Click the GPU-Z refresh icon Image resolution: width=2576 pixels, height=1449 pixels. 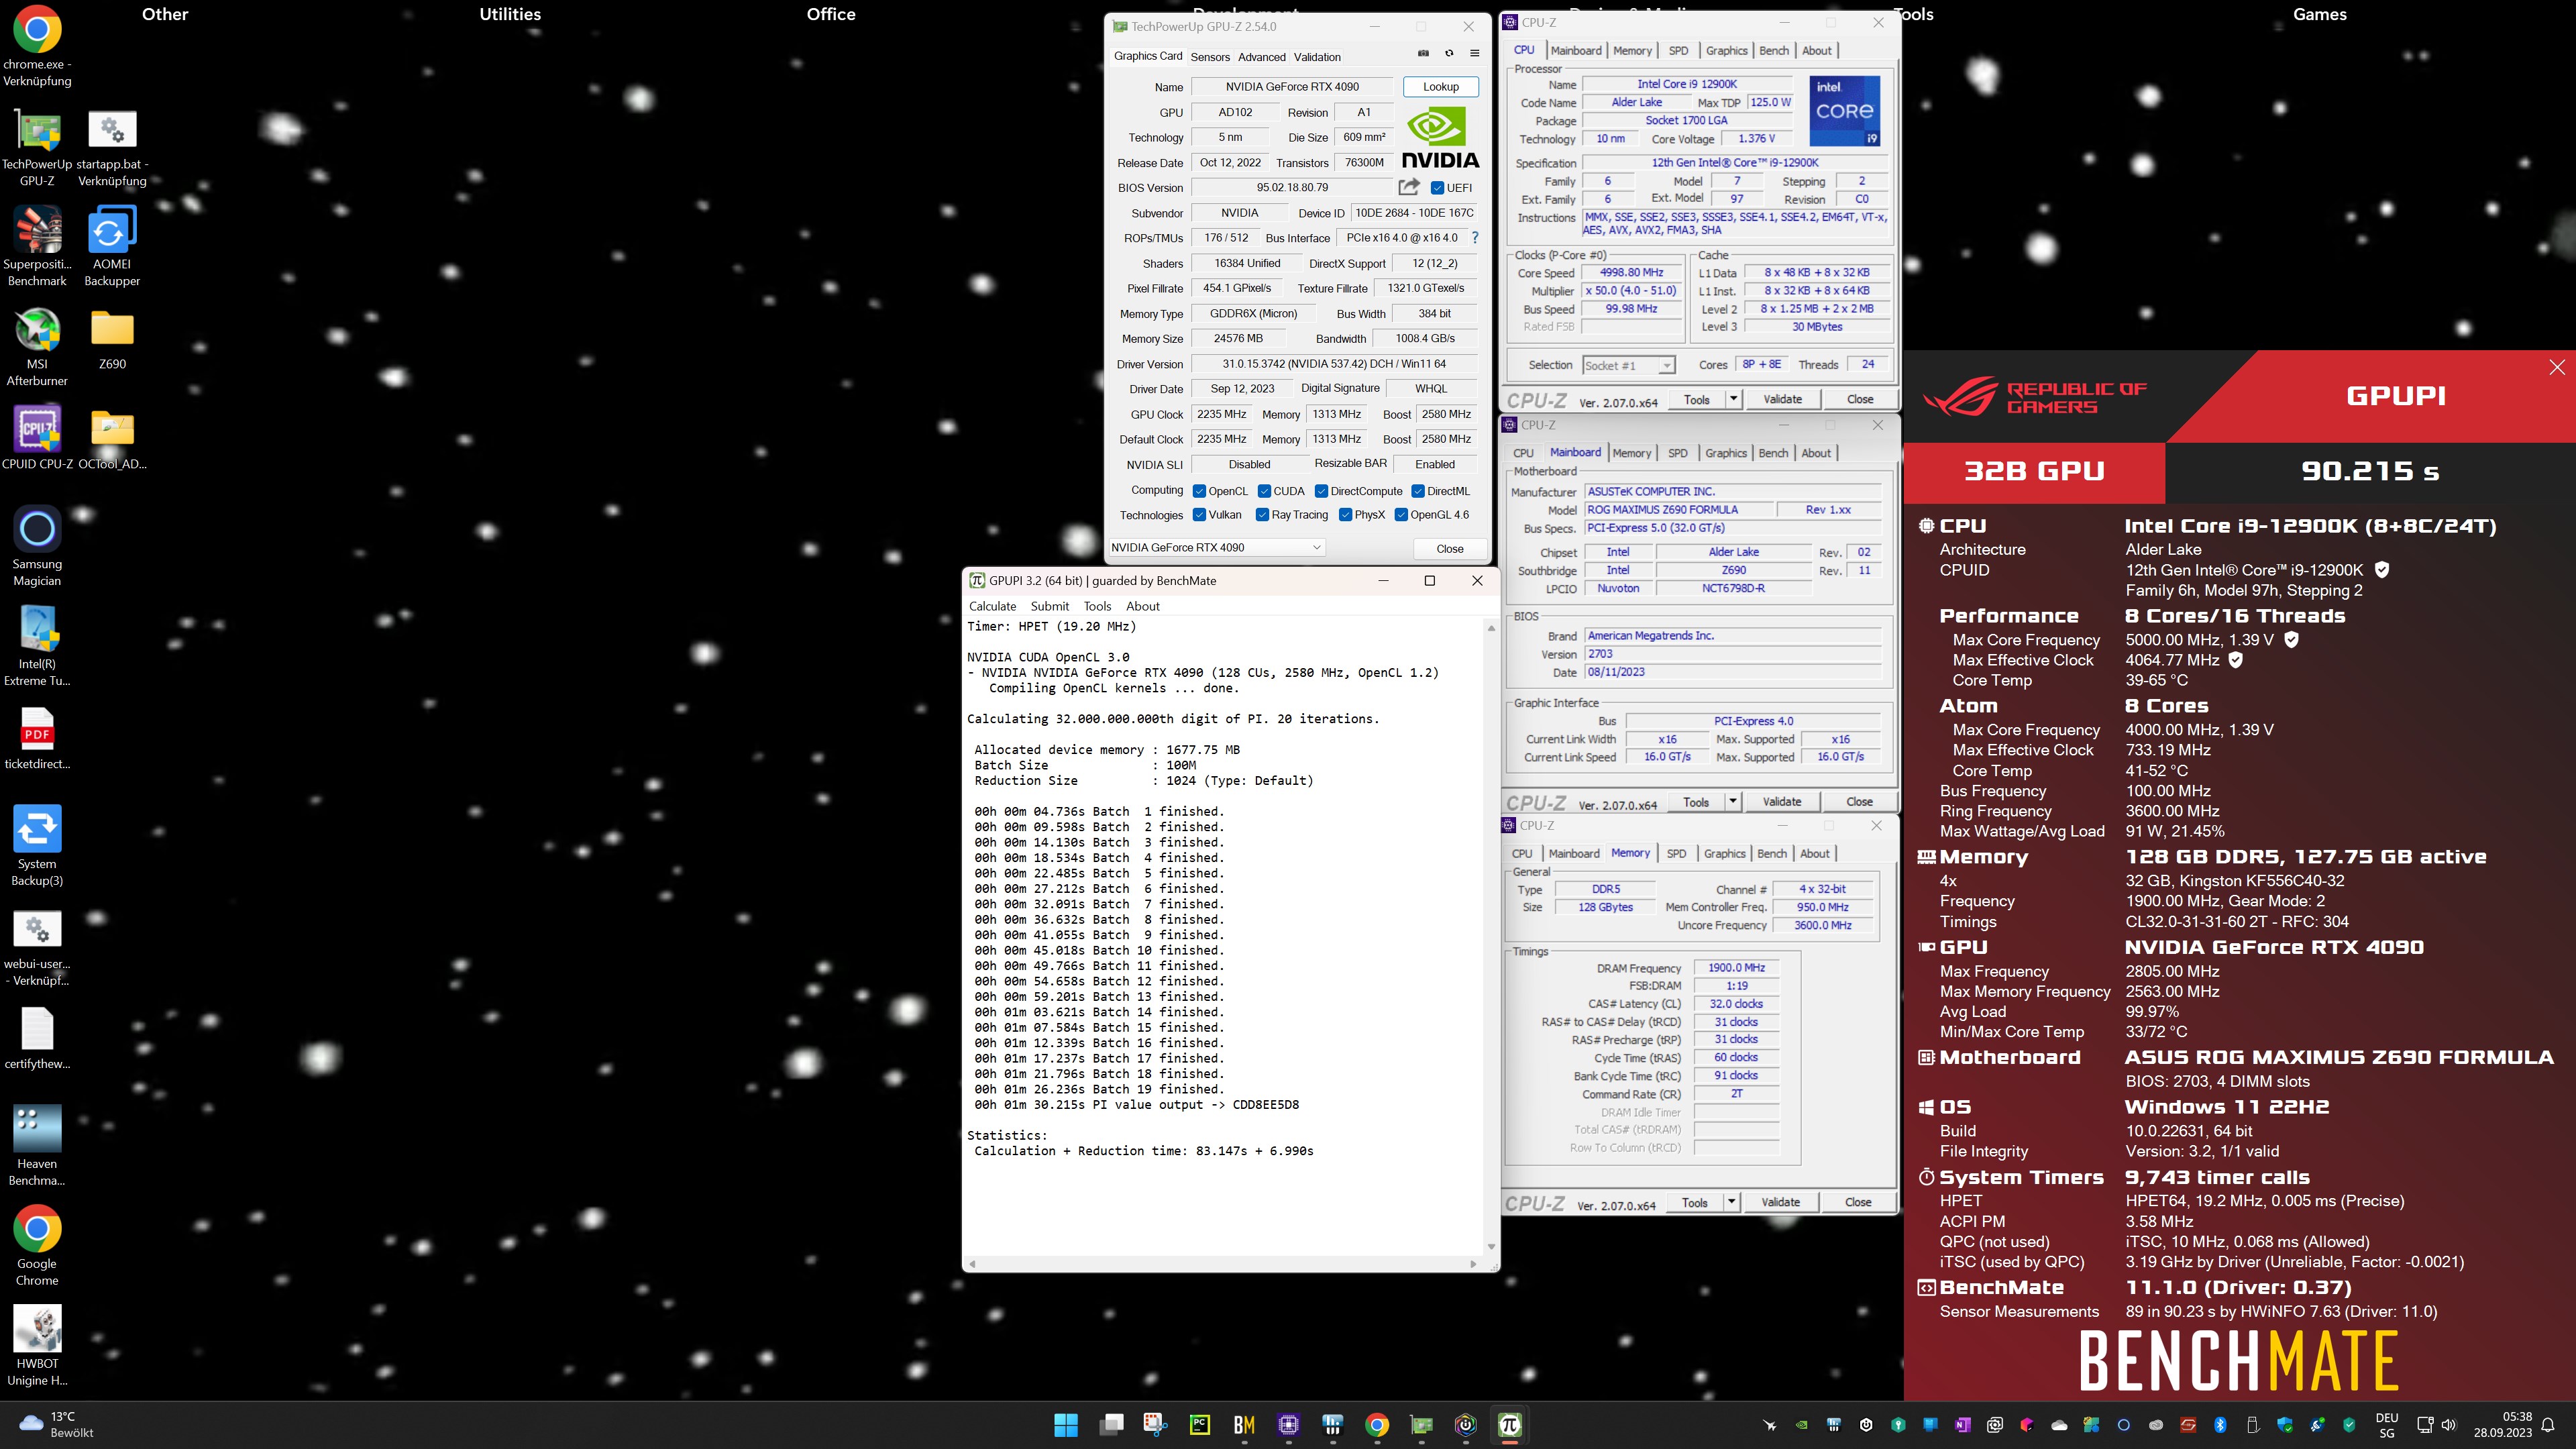(x=1449, y=54)
